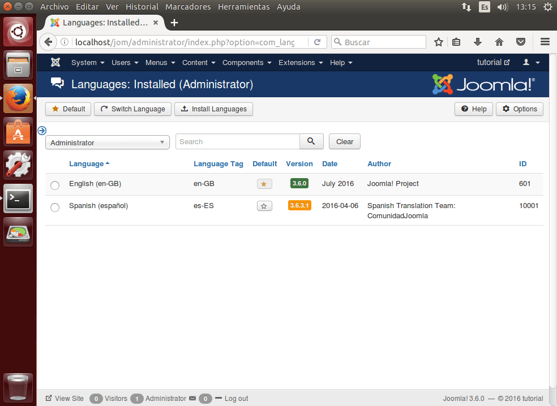The image size is (557, 406).
Task: Click the Firefox Buscar search box
Action: (x=379, y=42)
